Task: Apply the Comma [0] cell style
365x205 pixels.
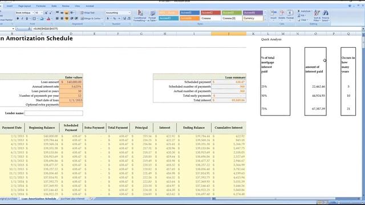Action: coord(232,18)
